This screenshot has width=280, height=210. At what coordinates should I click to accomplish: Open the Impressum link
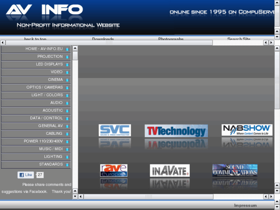(x=245, y=205)
